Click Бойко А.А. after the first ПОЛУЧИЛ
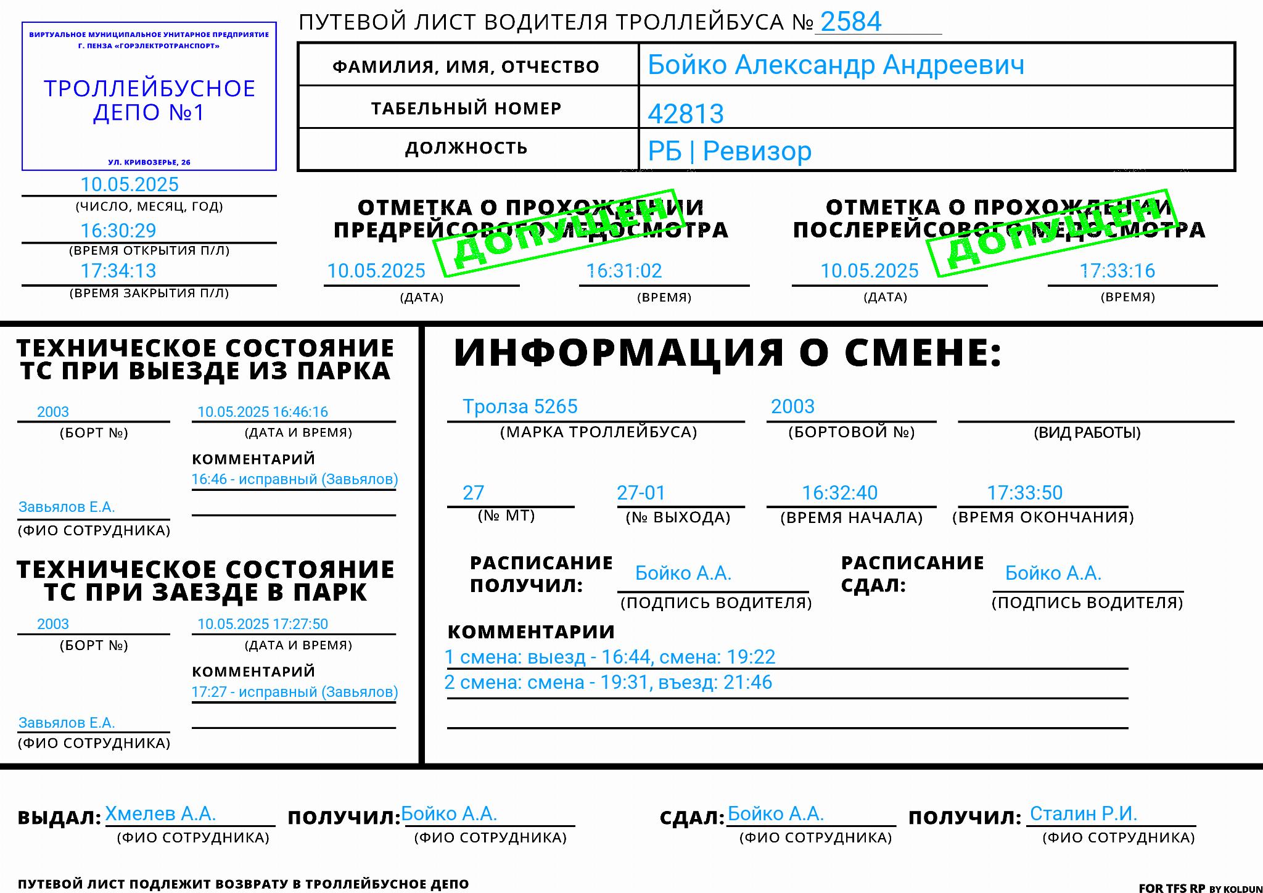This screenshot has width=1263, height=893. pyautogui.click(x=449, y=813)
